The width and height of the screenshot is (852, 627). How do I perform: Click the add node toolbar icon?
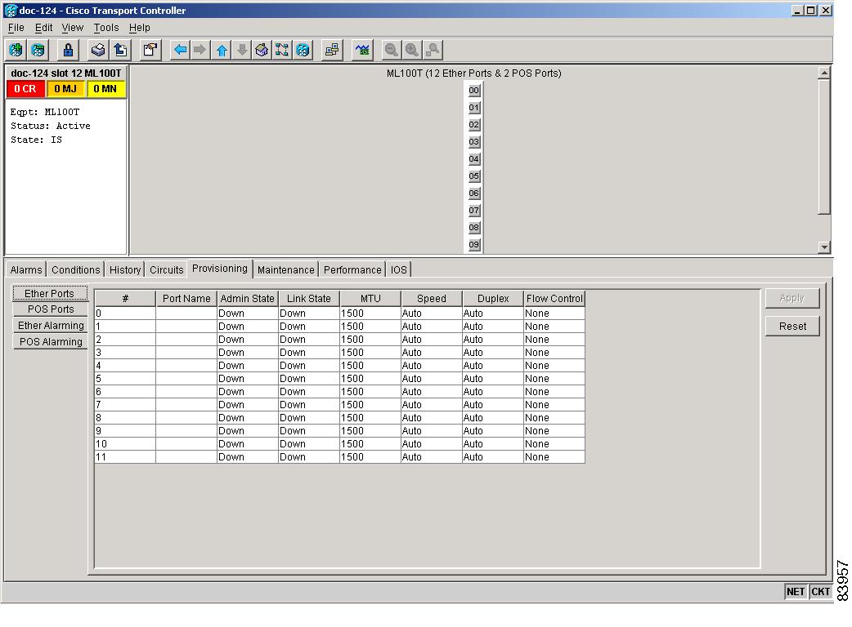click(16, 51)
